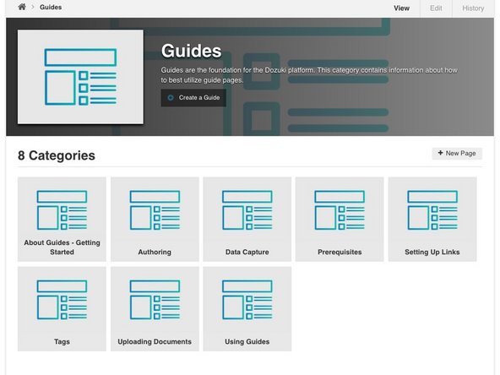This screenshot has height=375, width=500.
Task: Click the 'Uploading Documents' label text
Action: (x=155, y=341)
